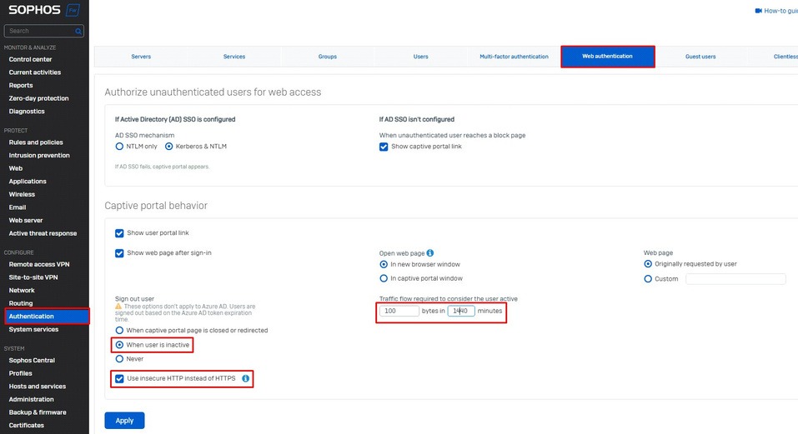Click the search magnifier icon in sidebar
798x434 pixels.
click(78, 32)
